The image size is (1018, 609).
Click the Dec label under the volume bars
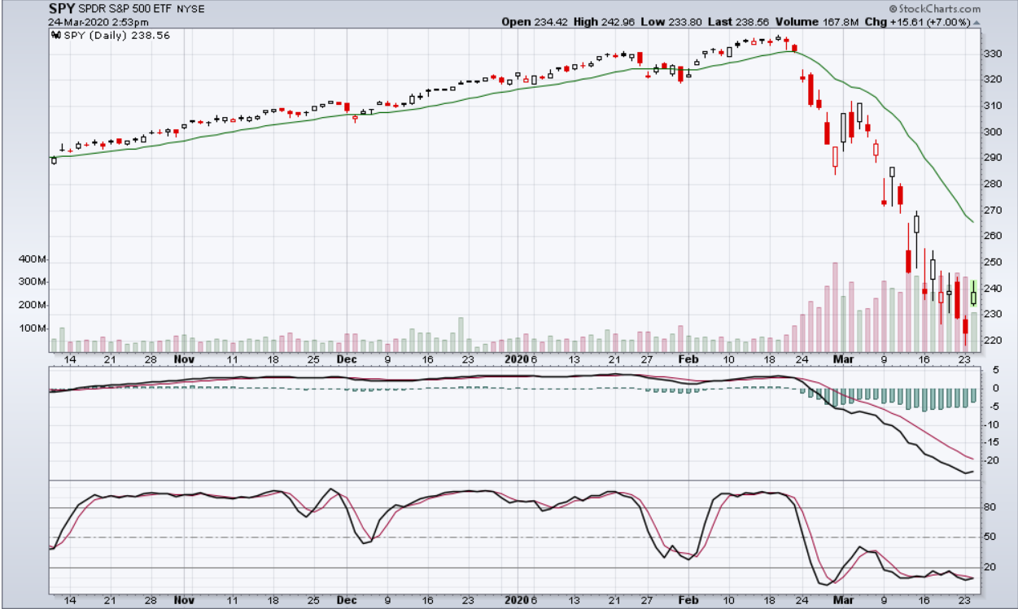(347, 359)
